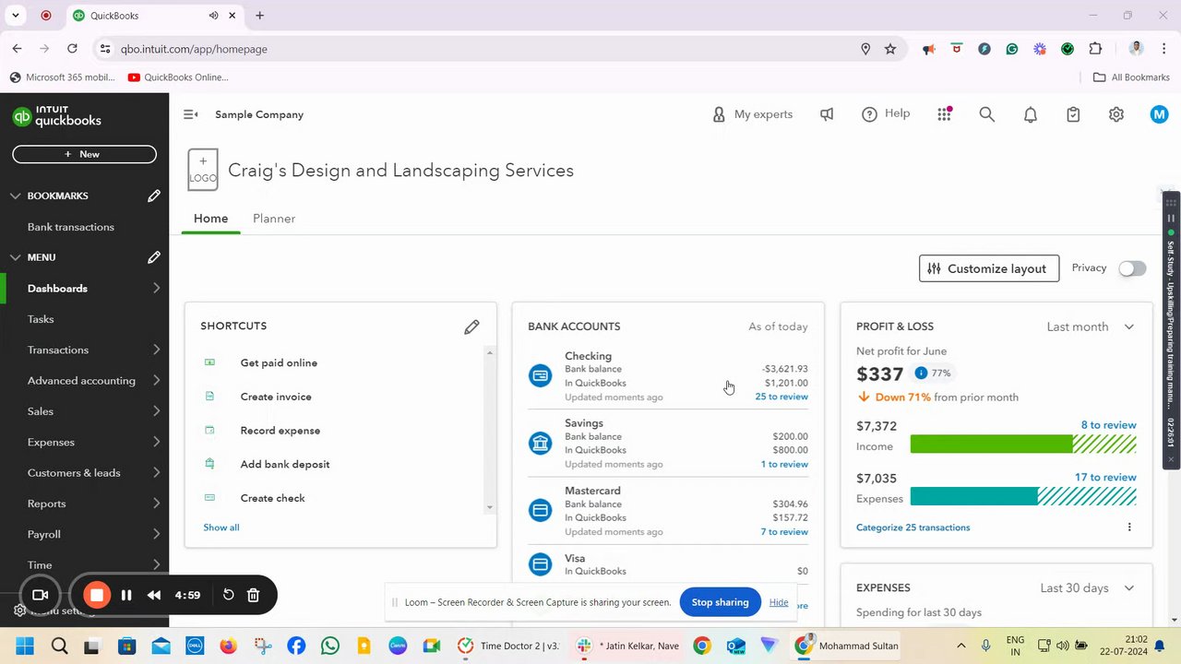1181x664 pixels.
Task: Rewind the Loom recording
Action: click(x=154, y=595)
